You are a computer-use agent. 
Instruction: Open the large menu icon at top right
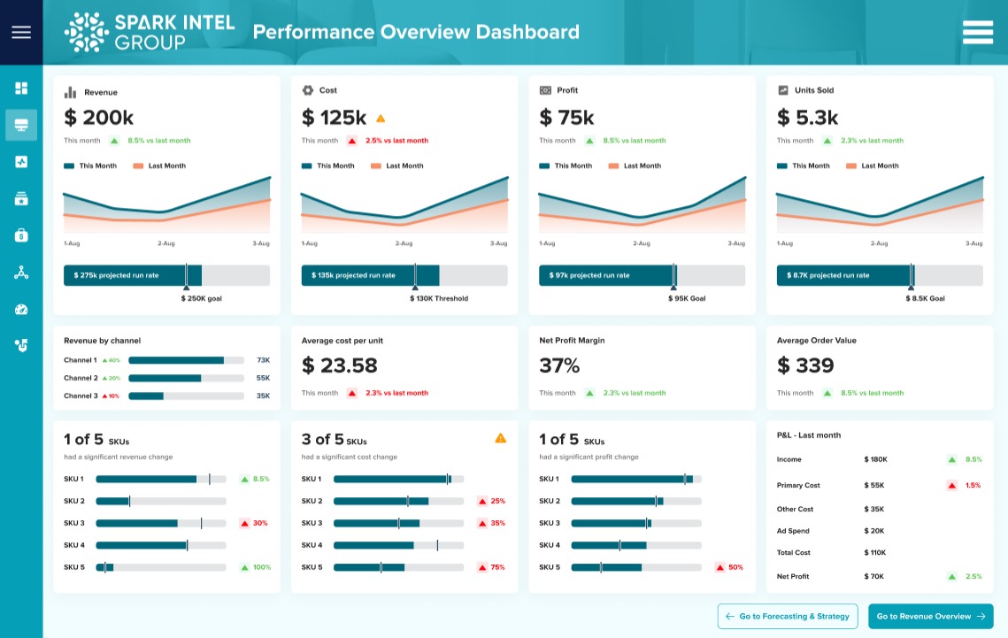point(978,32)
